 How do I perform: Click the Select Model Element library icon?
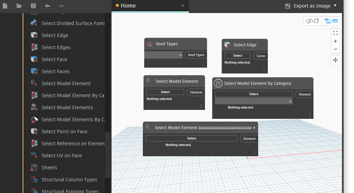34,83
